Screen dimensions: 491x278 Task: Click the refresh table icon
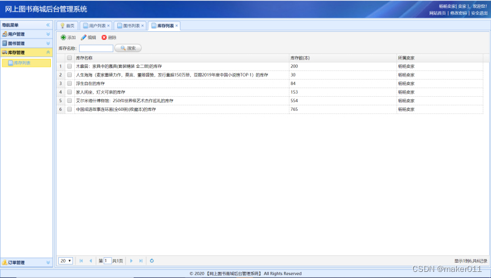point(152,261)
